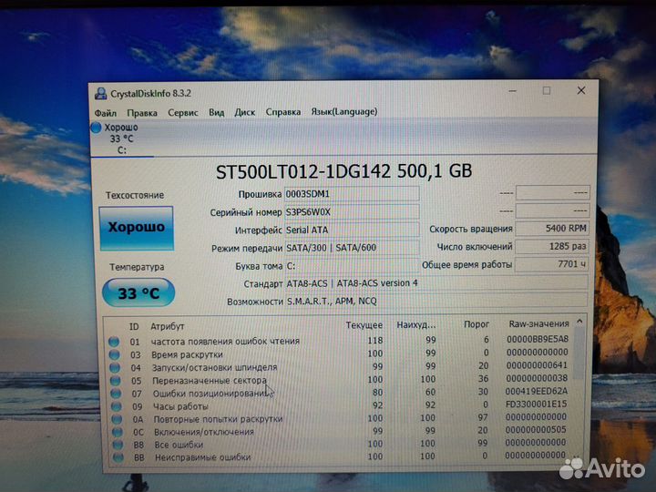Screen dimensions: 656x492
Task: Click raw value FD3300001E15
Action: (x=536, y=405)
